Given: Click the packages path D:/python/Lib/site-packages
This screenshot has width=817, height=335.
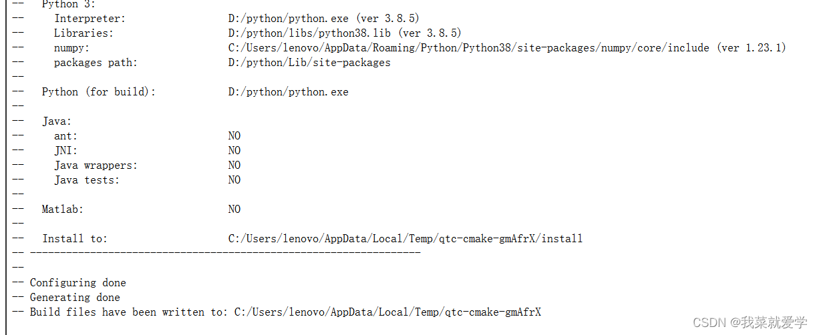Looking at the screenshot, I should [309, 63].
